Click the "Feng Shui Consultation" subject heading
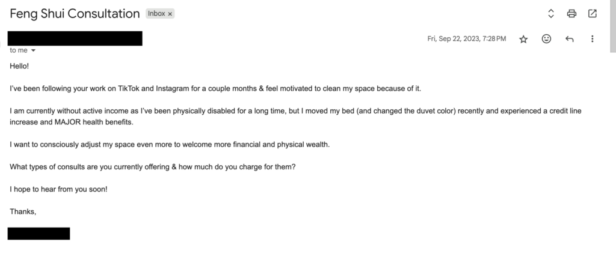Image resolution: width=616 pixels, height=254 pixels. pyautogui.click(x=75, y=14)
